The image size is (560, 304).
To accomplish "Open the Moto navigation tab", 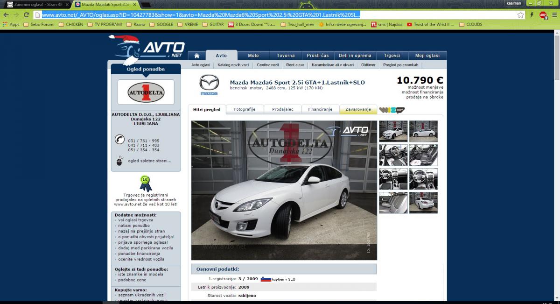I will pyautogui.click(x=253, y=56).
